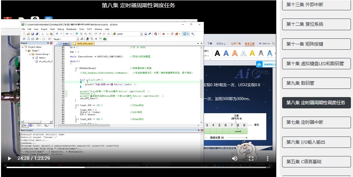Click the Build icon in µVision build toolbar

click(x=28, y=39)
